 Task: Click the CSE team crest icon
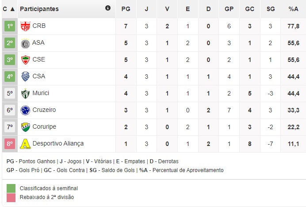point(26,60)
